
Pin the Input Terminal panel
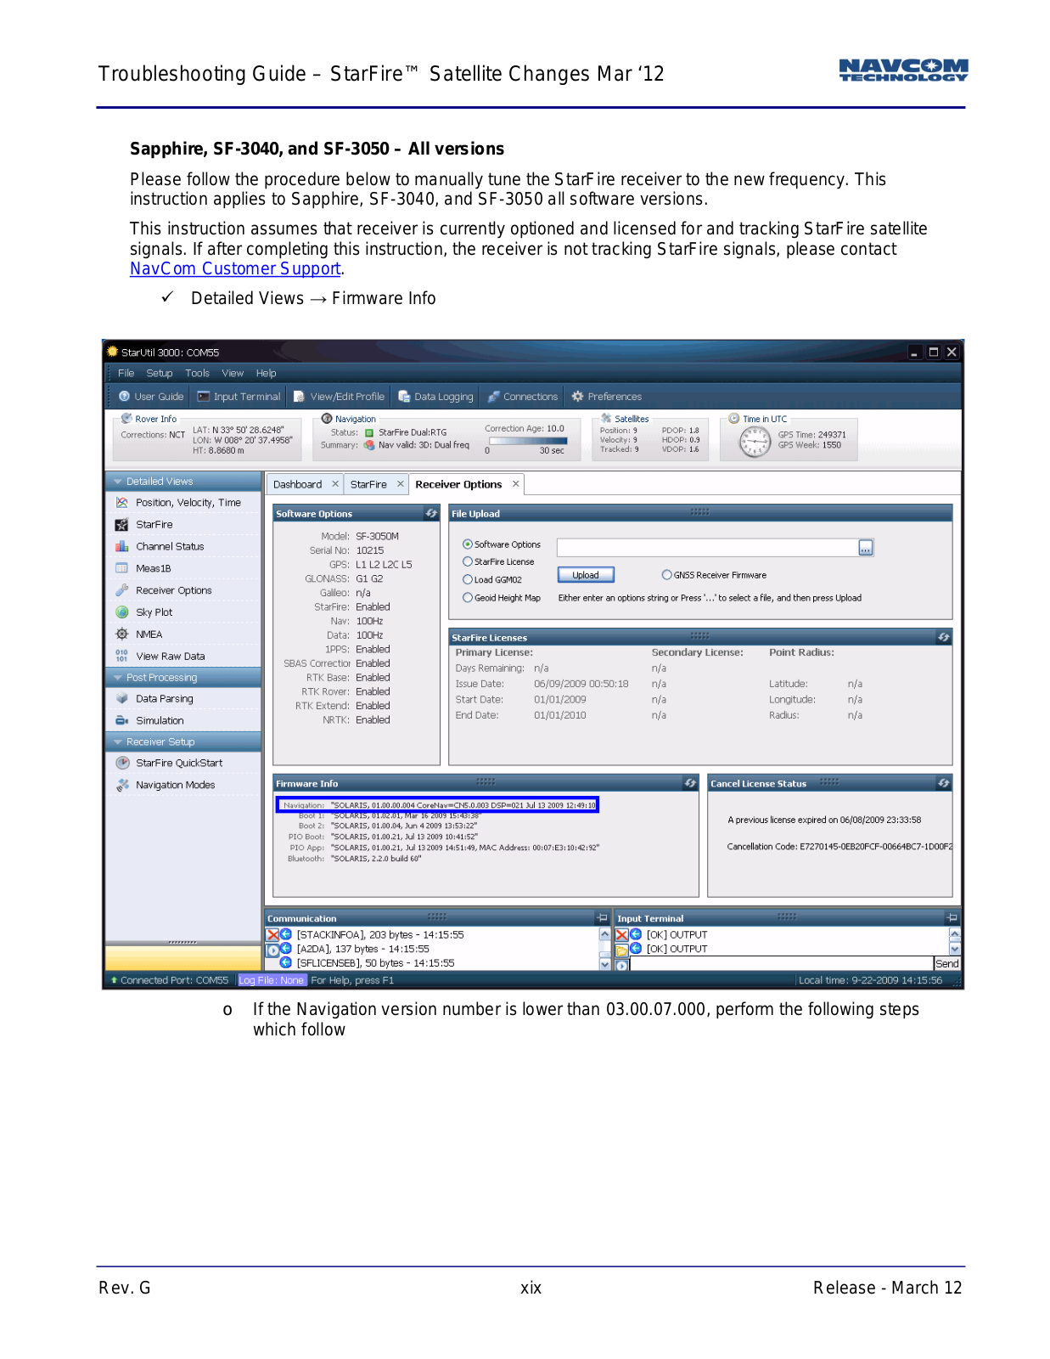952,918
